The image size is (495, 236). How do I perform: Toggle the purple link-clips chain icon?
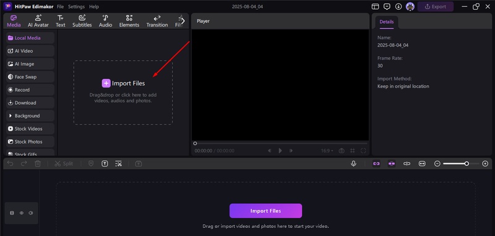[376, 164]
